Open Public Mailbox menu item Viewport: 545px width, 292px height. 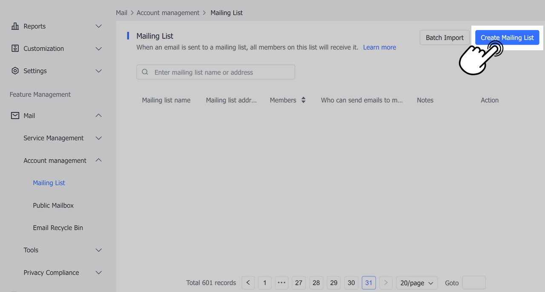click(53, 205)
